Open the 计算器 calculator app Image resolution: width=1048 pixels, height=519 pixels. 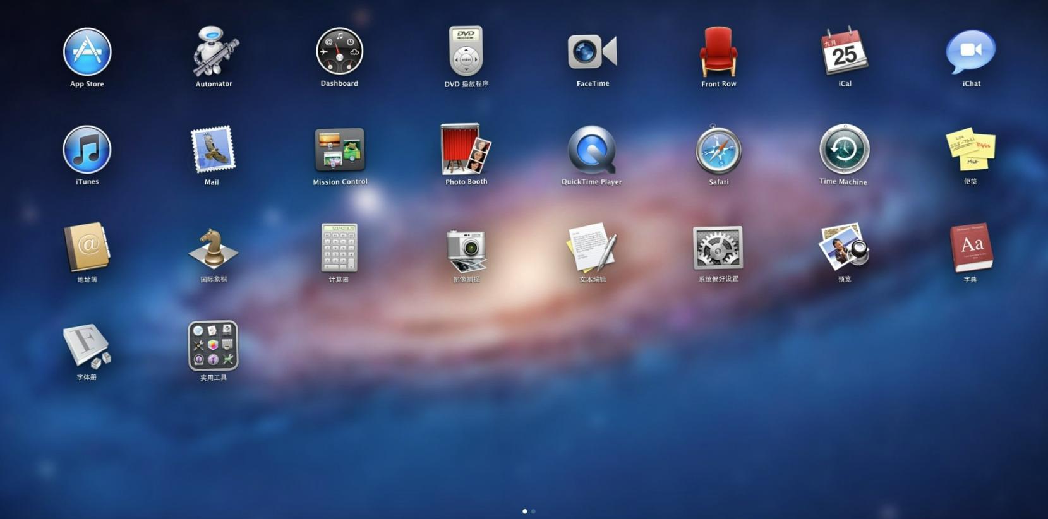tap(339, 248)
